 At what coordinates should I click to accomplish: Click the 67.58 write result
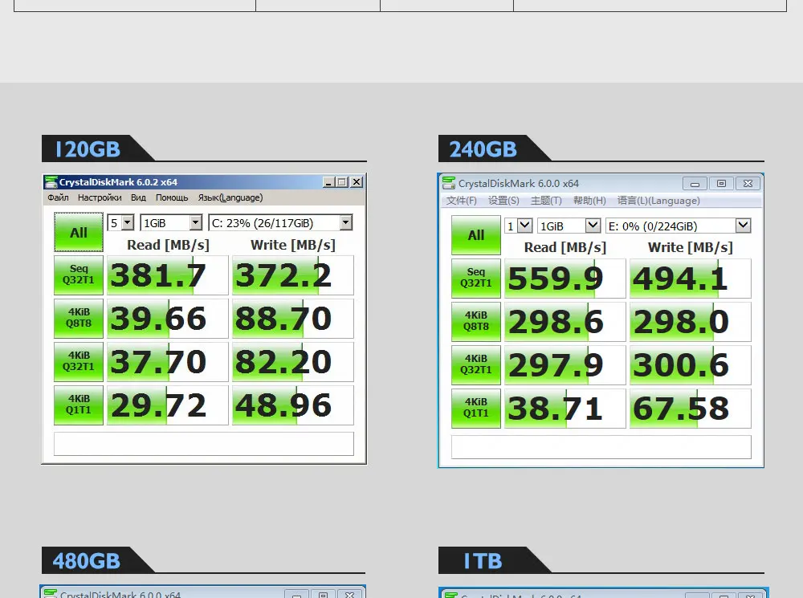click(x=691, y=409)
